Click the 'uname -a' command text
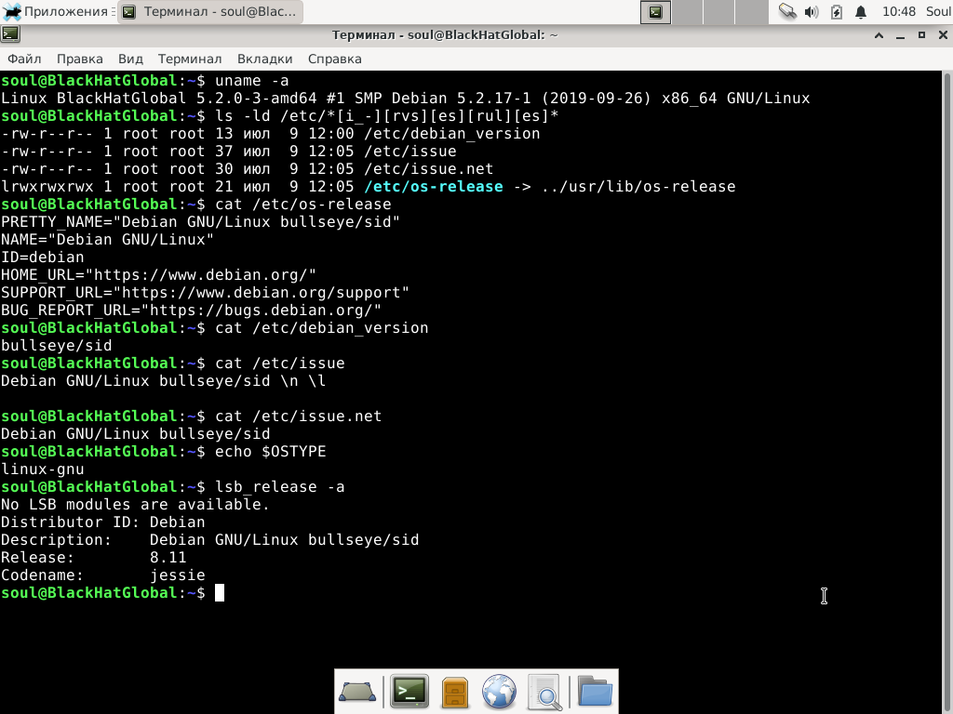953x714 pixels. click(x=251, y=81)
